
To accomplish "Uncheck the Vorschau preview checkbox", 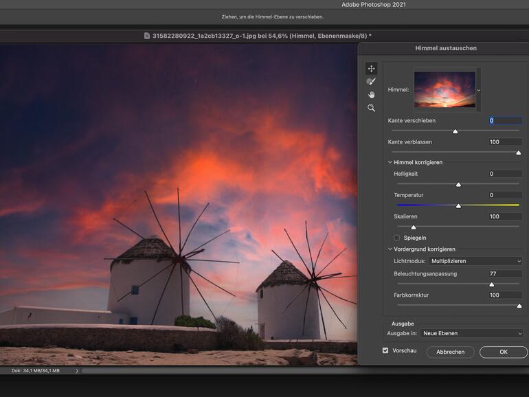I will click(x=385, y=350).
